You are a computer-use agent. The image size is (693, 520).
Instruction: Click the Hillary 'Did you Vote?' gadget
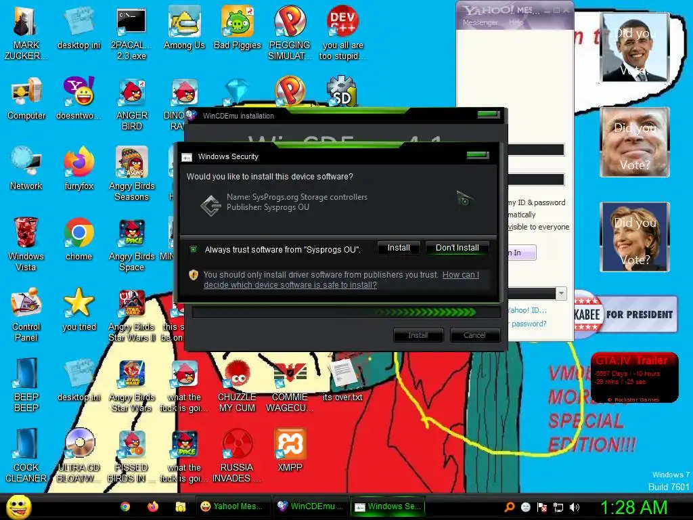[x=635, y=236]
